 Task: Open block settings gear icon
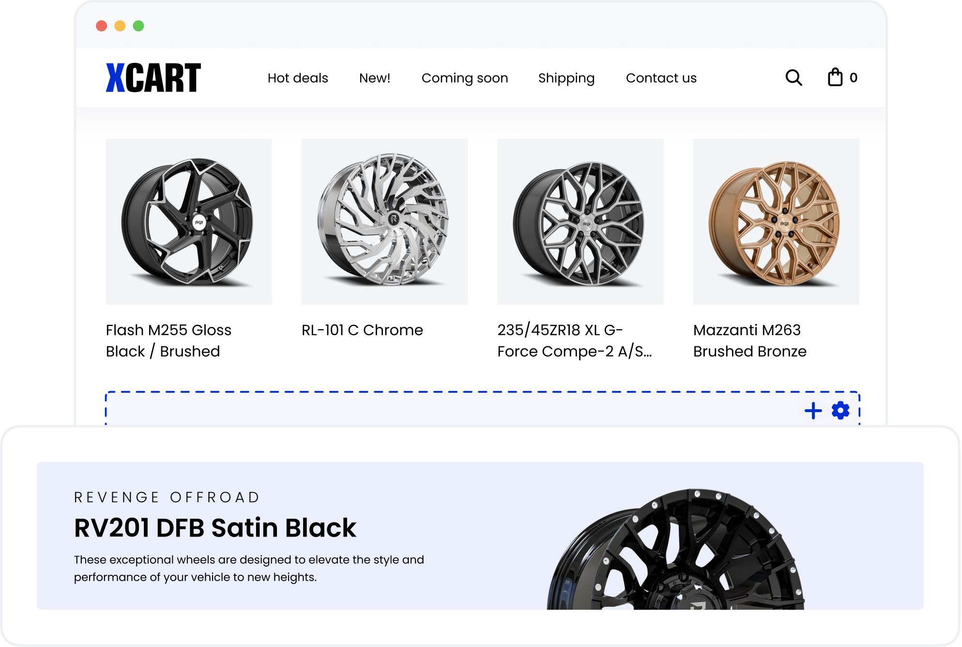(x=840, y=410)
